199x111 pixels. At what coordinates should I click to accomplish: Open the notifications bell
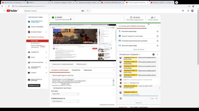click(188, 11)
